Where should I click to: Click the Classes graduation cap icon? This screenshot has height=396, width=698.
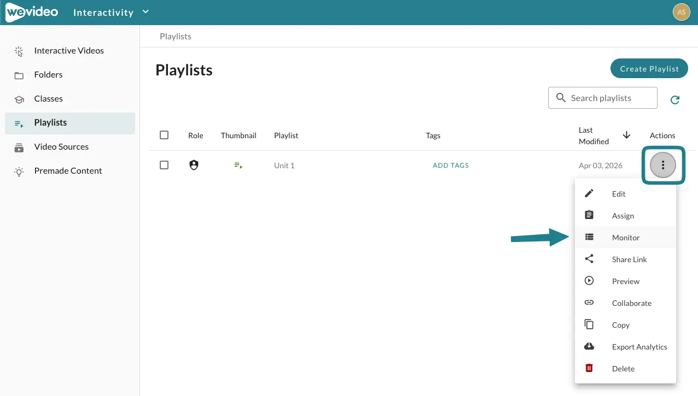[19, 99]
